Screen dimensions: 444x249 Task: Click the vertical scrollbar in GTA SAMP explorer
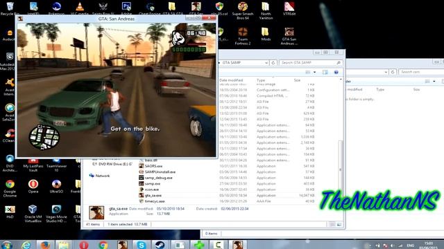pyautogui.click(x=341, y=169)
